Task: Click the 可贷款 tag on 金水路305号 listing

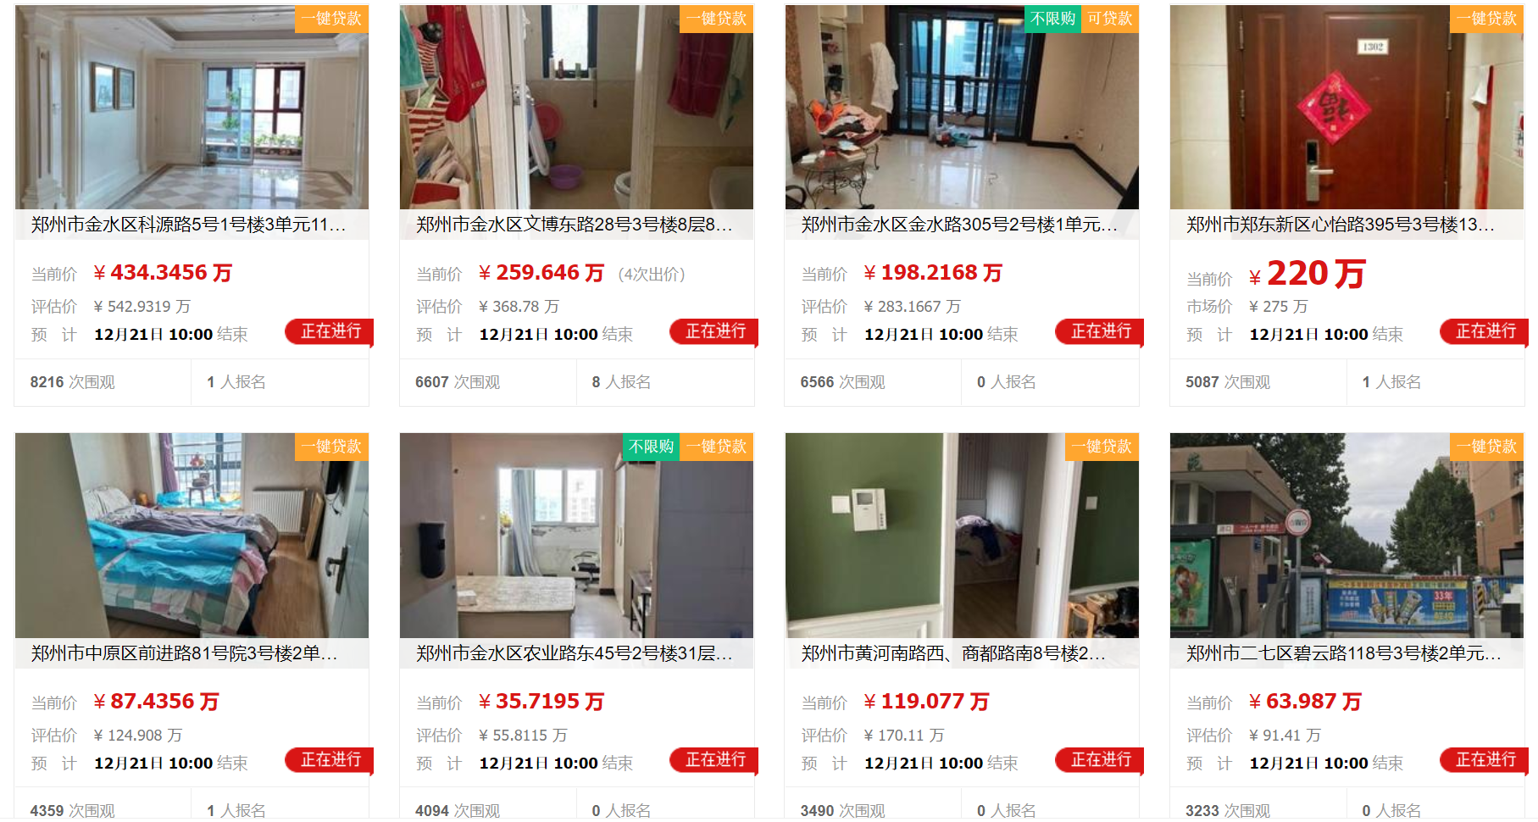Action: point(1109,19)
